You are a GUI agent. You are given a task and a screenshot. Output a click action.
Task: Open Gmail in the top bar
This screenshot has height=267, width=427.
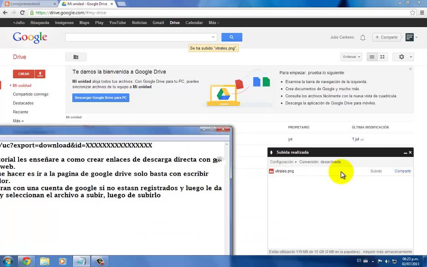point(158,23)
